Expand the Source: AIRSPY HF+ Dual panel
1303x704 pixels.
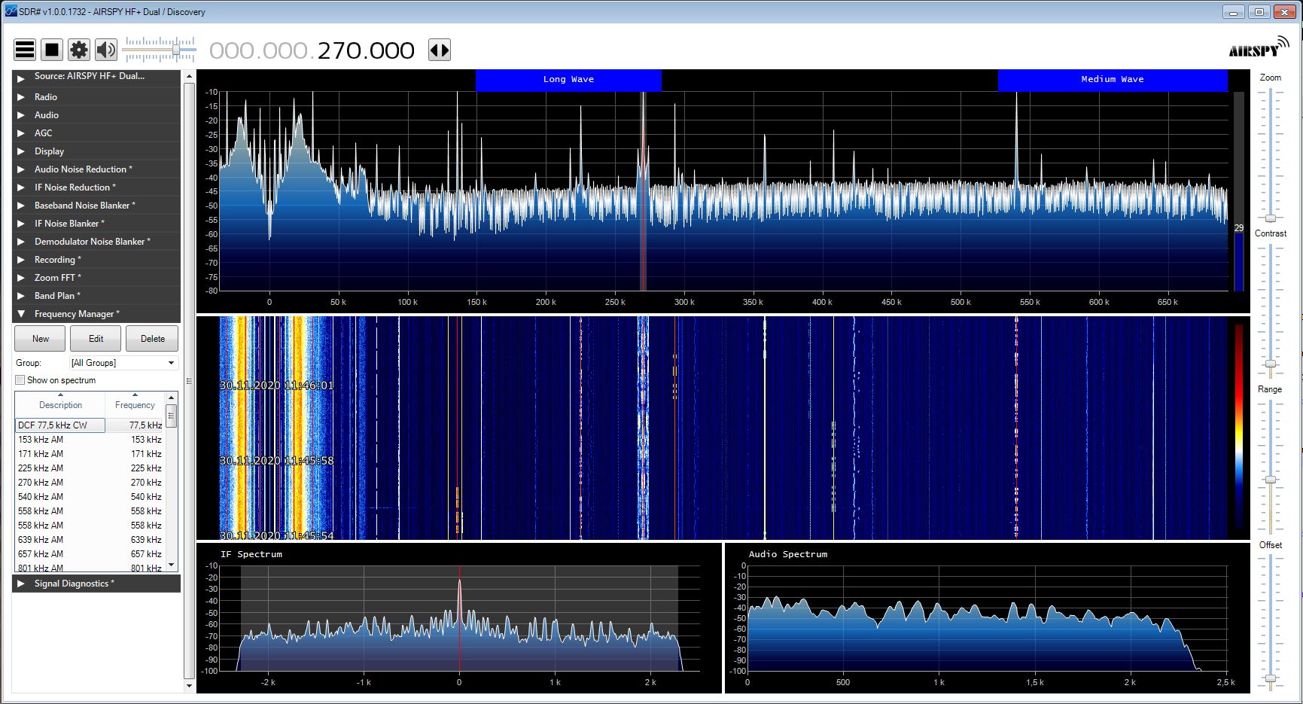96,77
